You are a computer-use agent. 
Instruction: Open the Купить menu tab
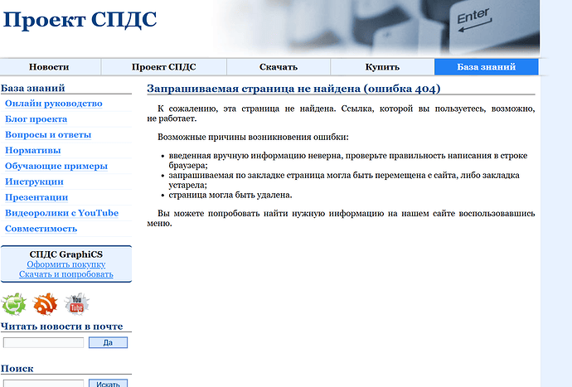(x=382, y=67)
